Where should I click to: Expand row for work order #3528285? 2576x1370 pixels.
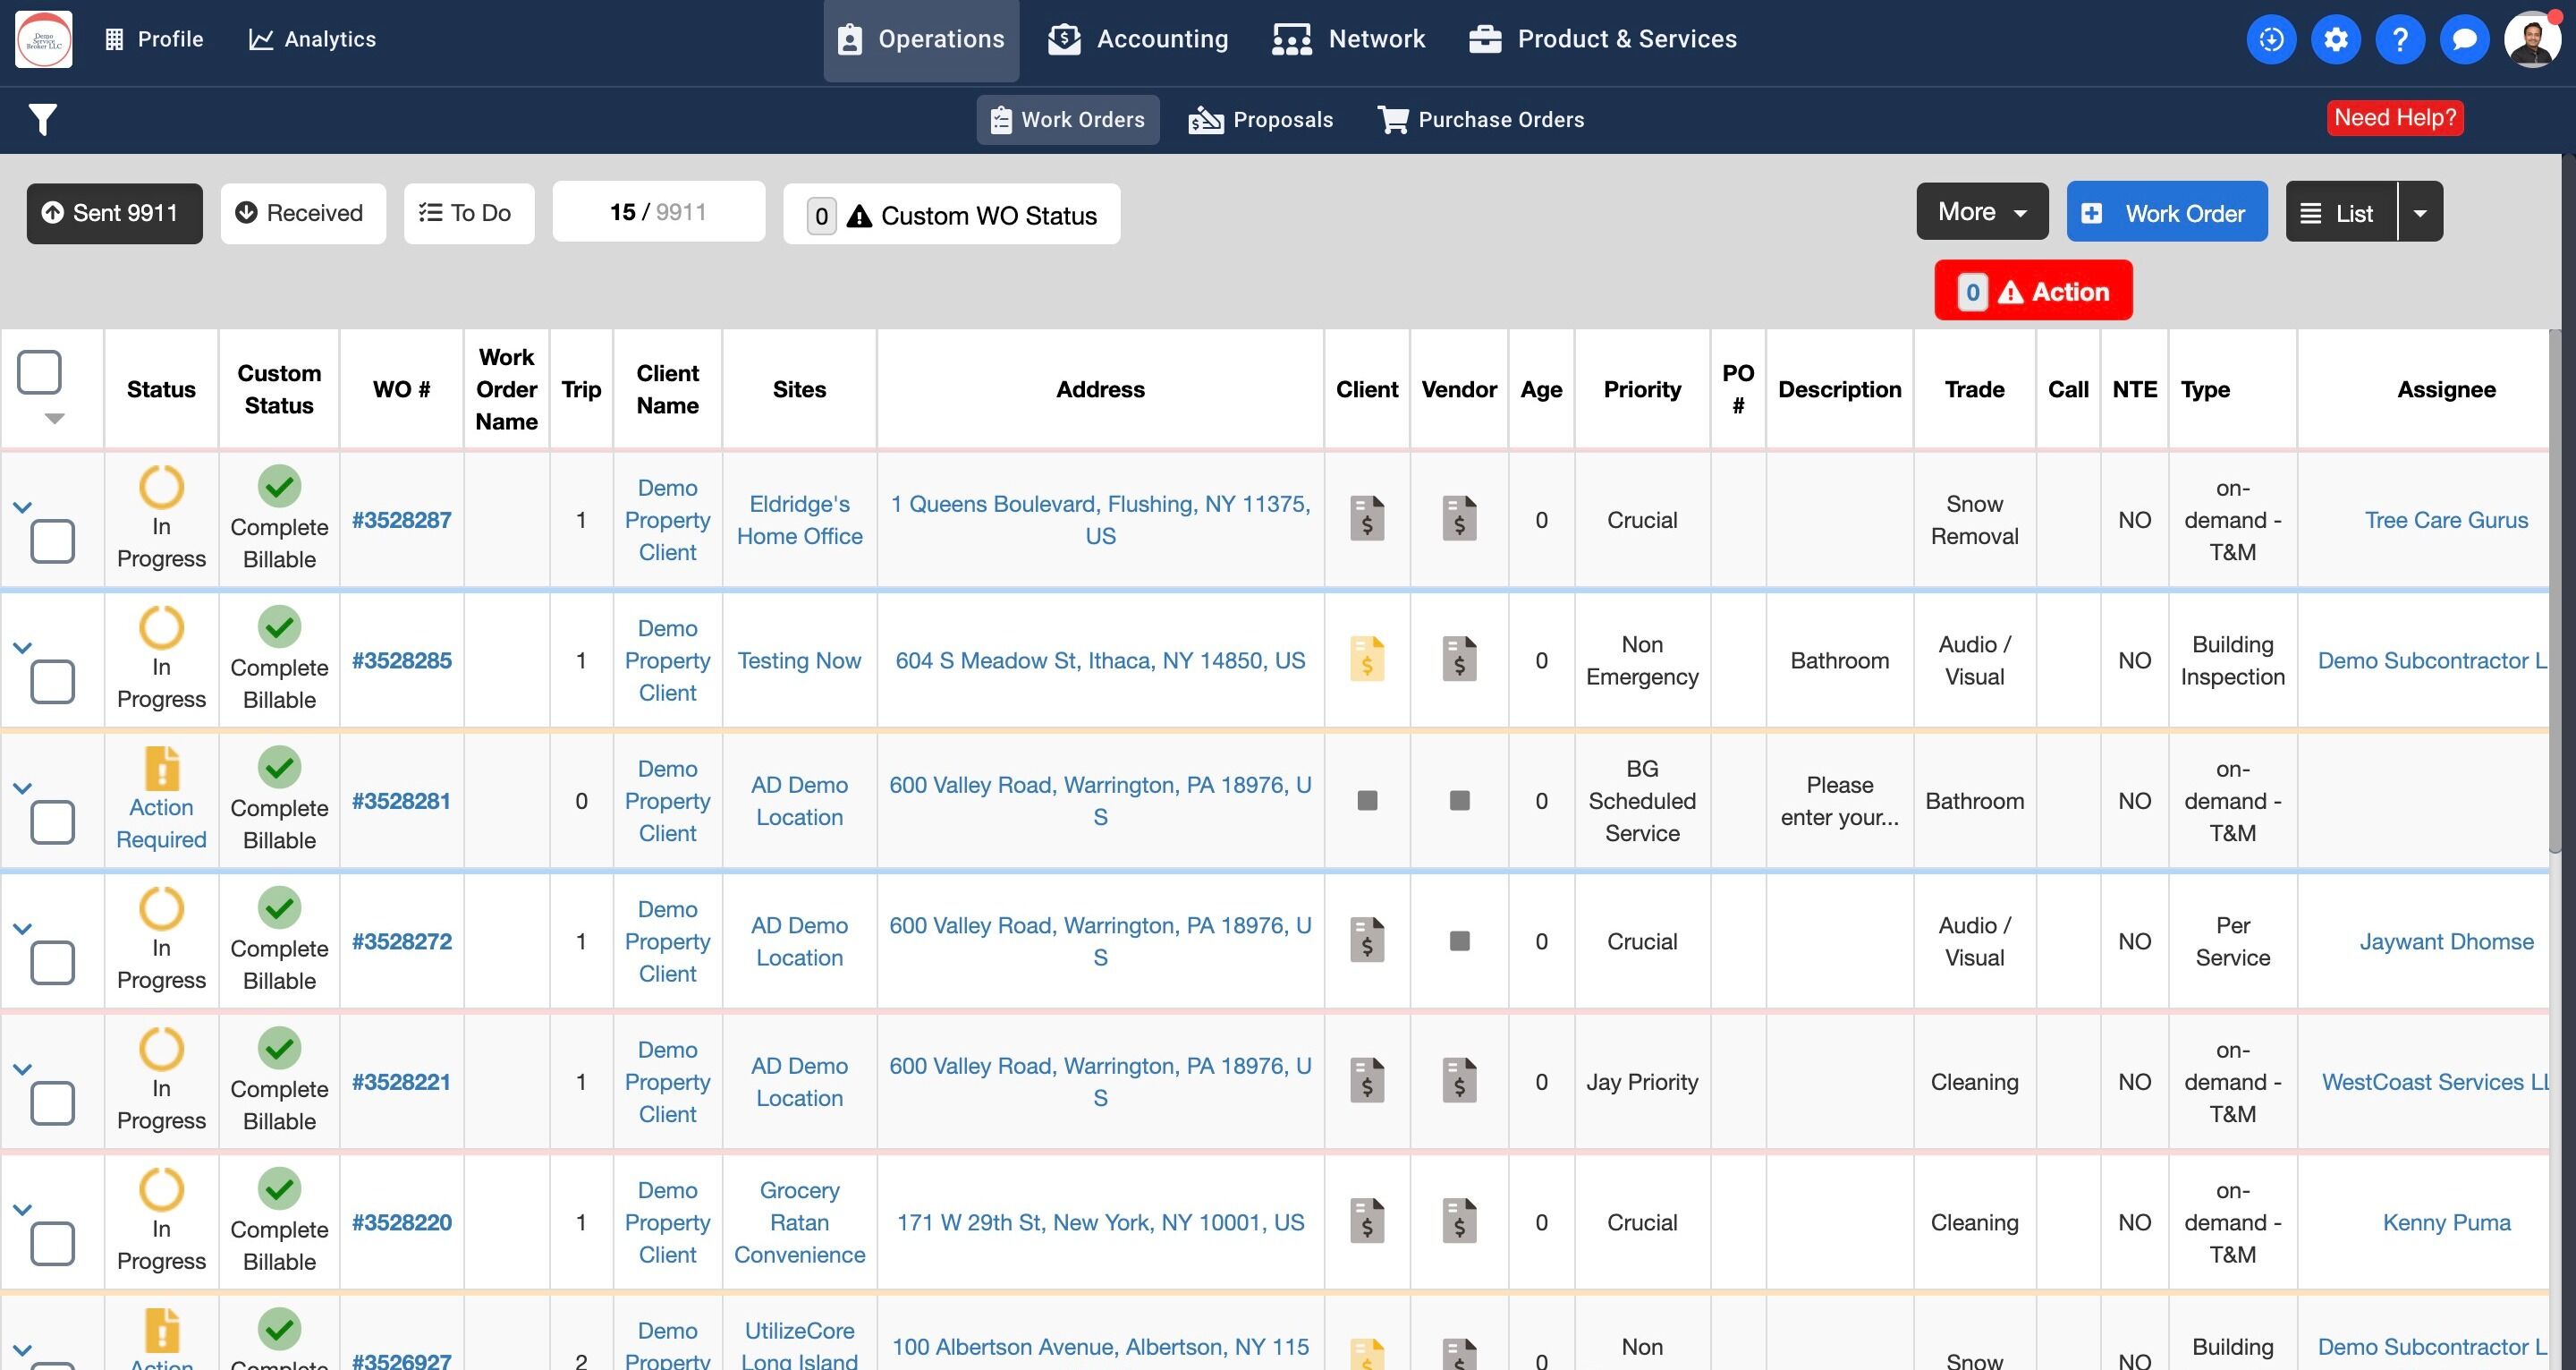tap(22, 648)
